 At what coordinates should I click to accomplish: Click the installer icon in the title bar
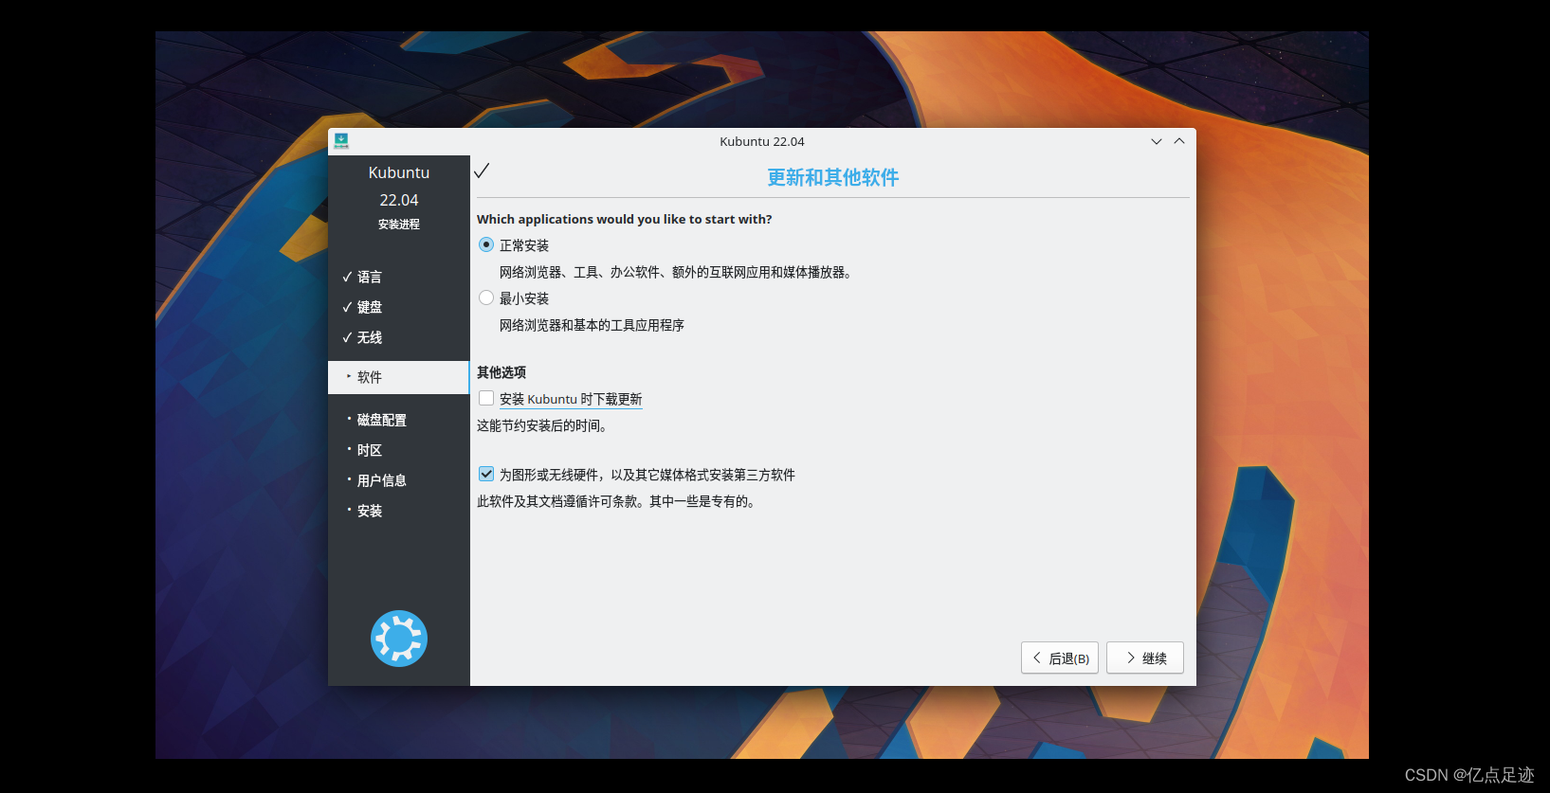(x=341, y=141)
